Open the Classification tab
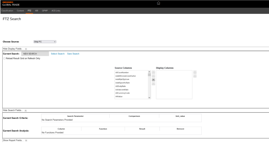 (x=7, y=11)
